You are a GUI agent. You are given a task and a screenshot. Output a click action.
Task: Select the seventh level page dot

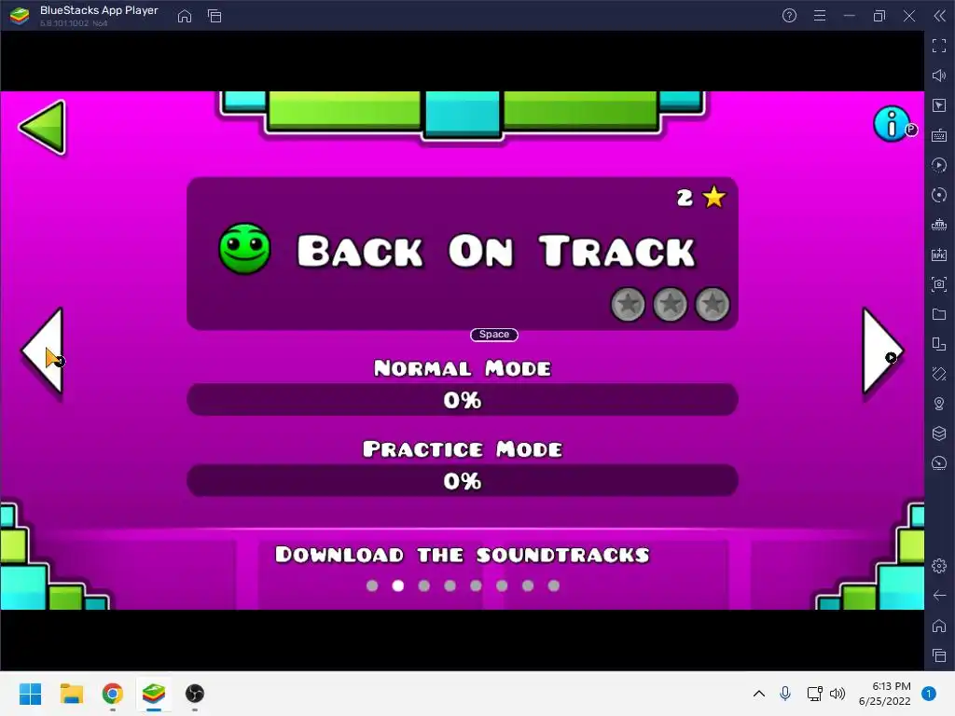pos(528,585)
